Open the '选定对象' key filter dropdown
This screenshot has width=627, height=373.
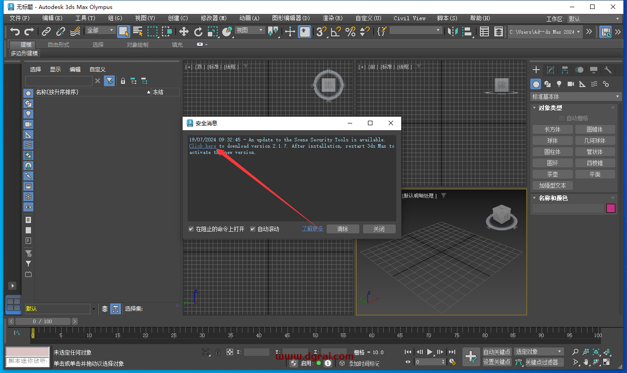[539, 351]
